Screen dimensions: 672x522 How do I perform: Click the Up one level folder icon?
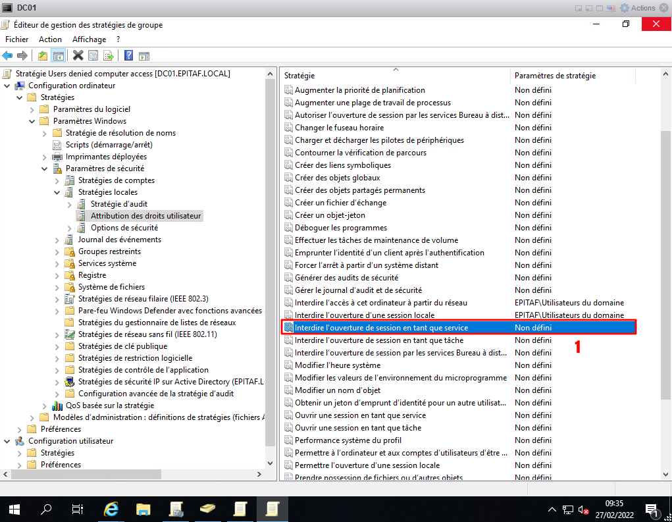[x=43, y=55]
